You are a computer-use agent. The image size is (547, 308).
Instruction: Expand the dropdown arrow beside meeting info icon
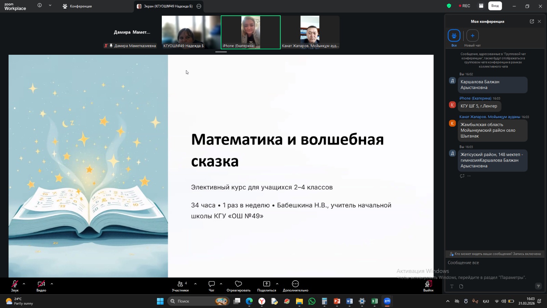pos(50,5)
